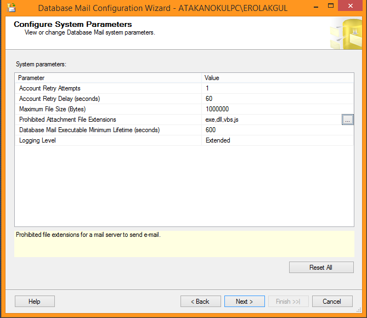Select the Account Retry Attempts value cell
The height and width of the screenshot is (318, 367).
point(278,88)
